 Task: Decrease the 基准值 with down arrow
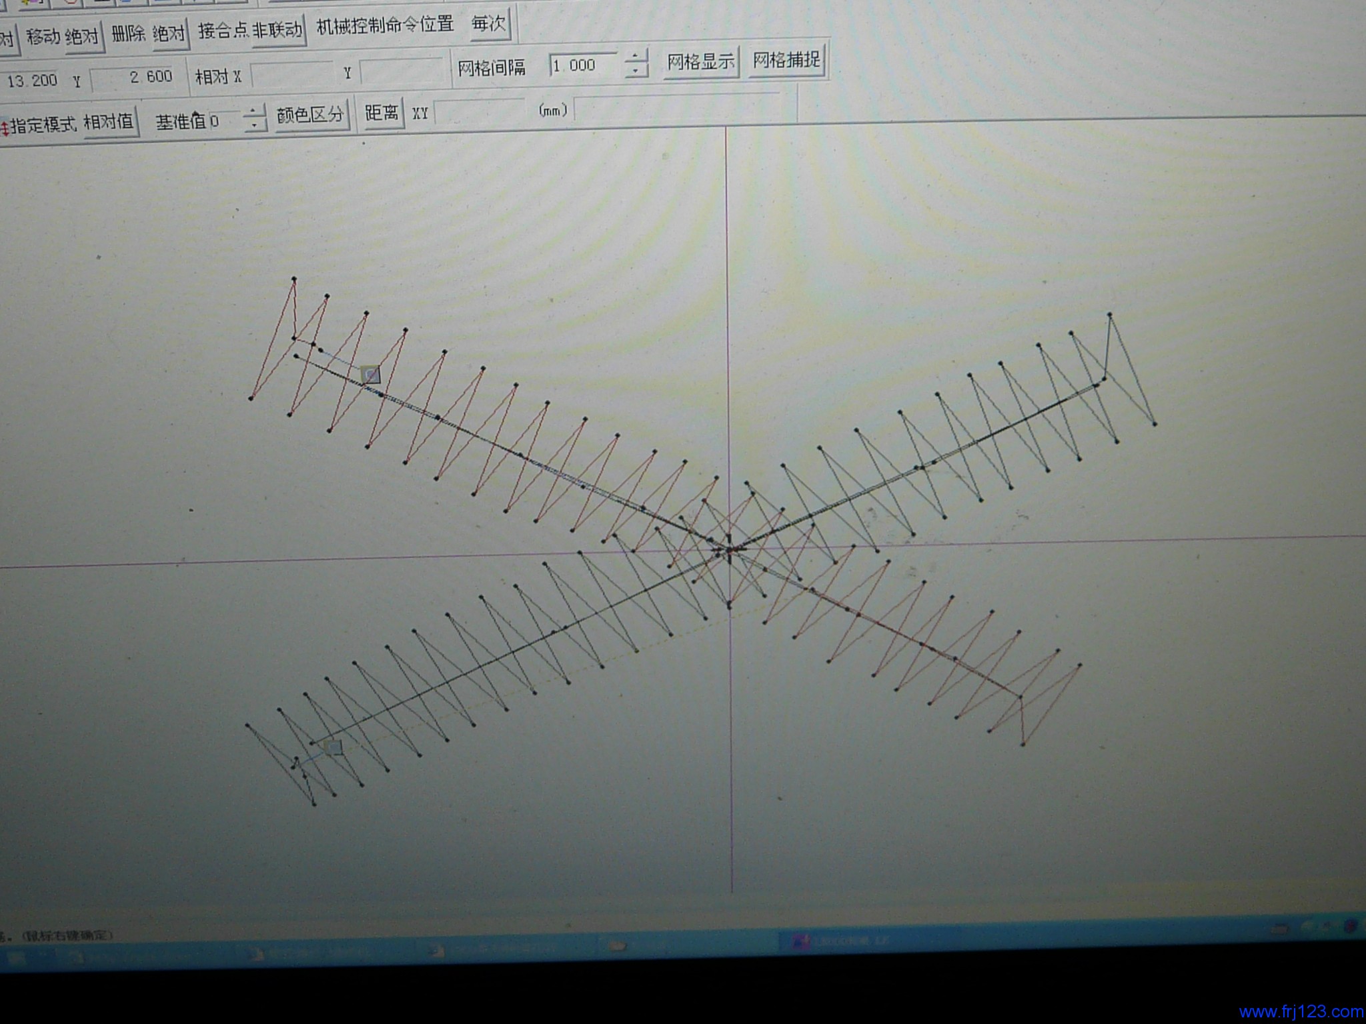(x=254, y=125)
